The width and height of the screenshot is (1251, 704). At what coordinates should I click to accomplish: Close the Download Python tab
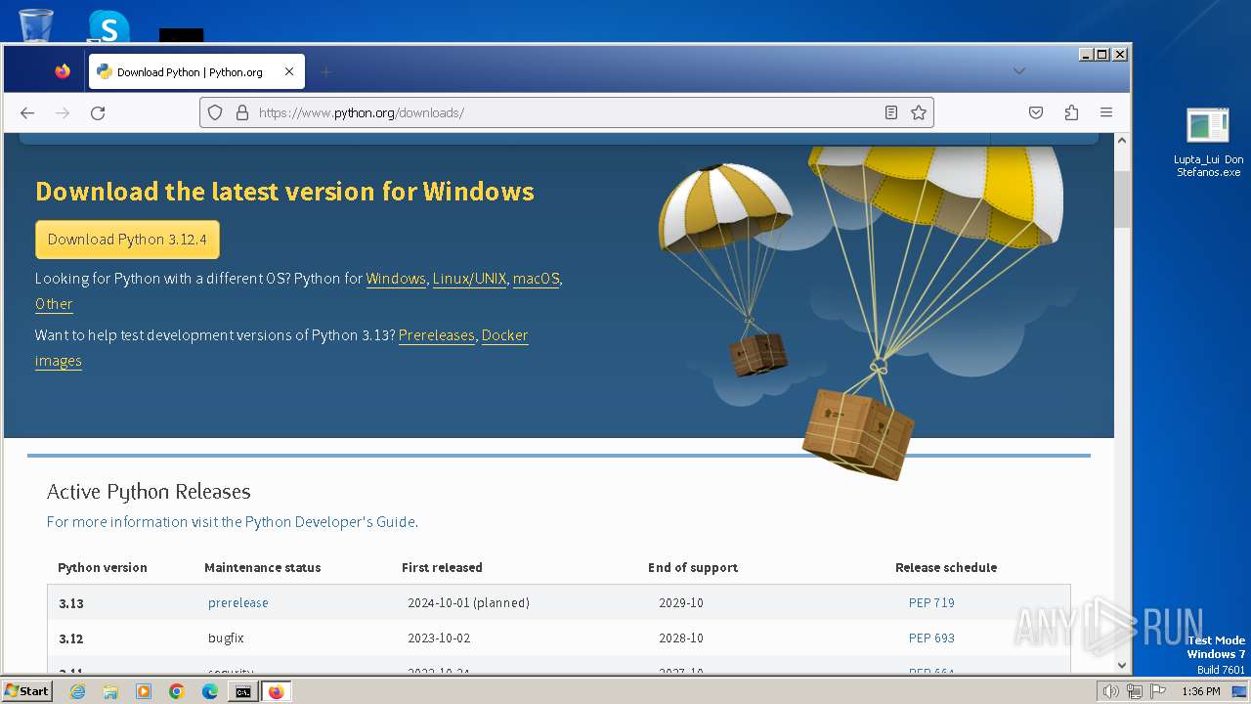289,71
